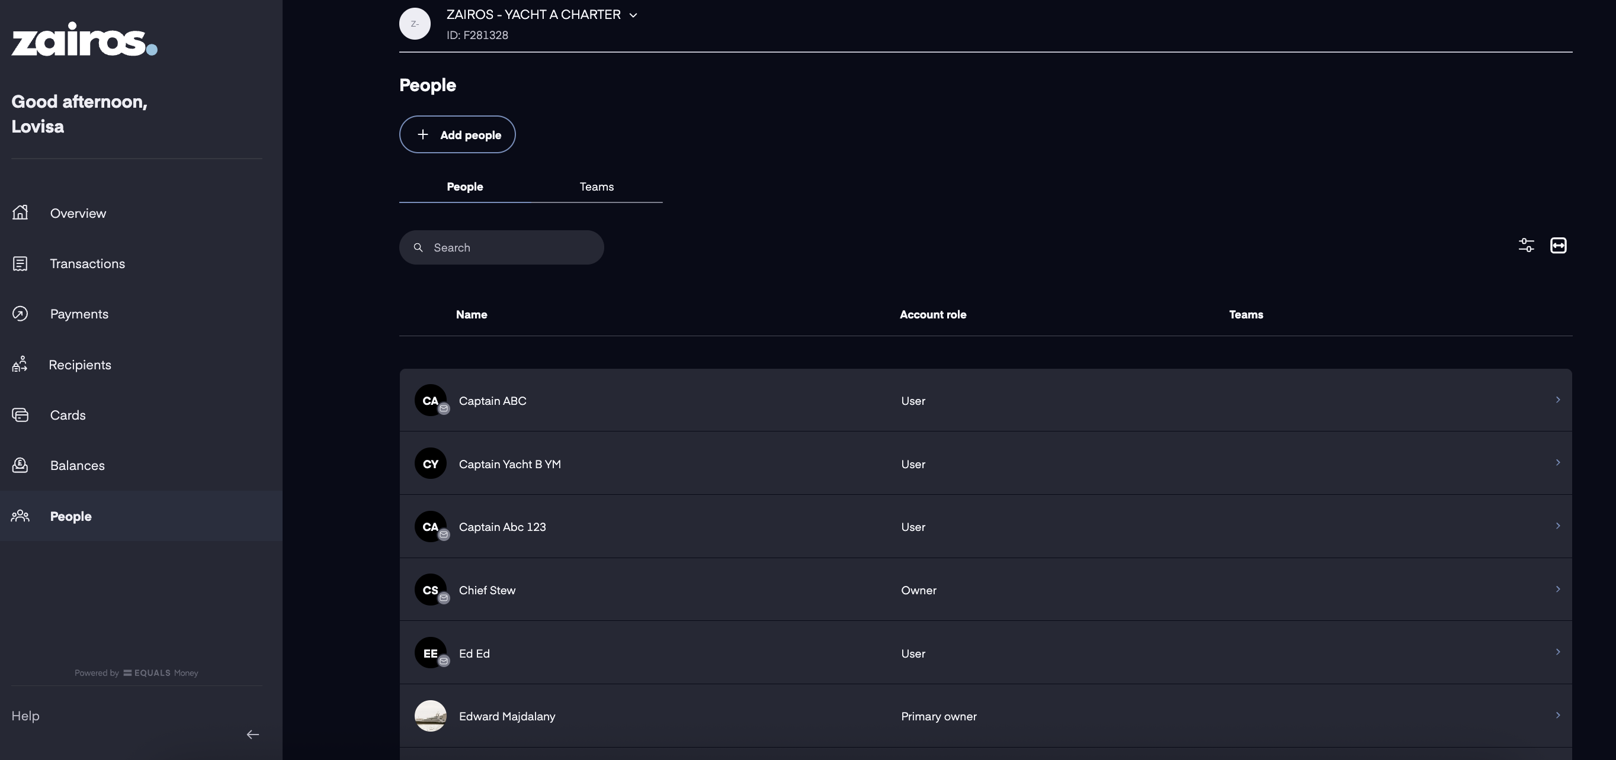Open Chief Stew row chevron
This screenshot has width=1616, height=760.
1558,589
